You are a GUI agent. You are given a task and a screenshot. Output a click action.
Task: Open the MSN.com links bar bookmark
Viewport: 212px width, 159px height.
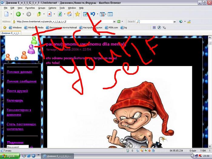click(x=111, y=28)
